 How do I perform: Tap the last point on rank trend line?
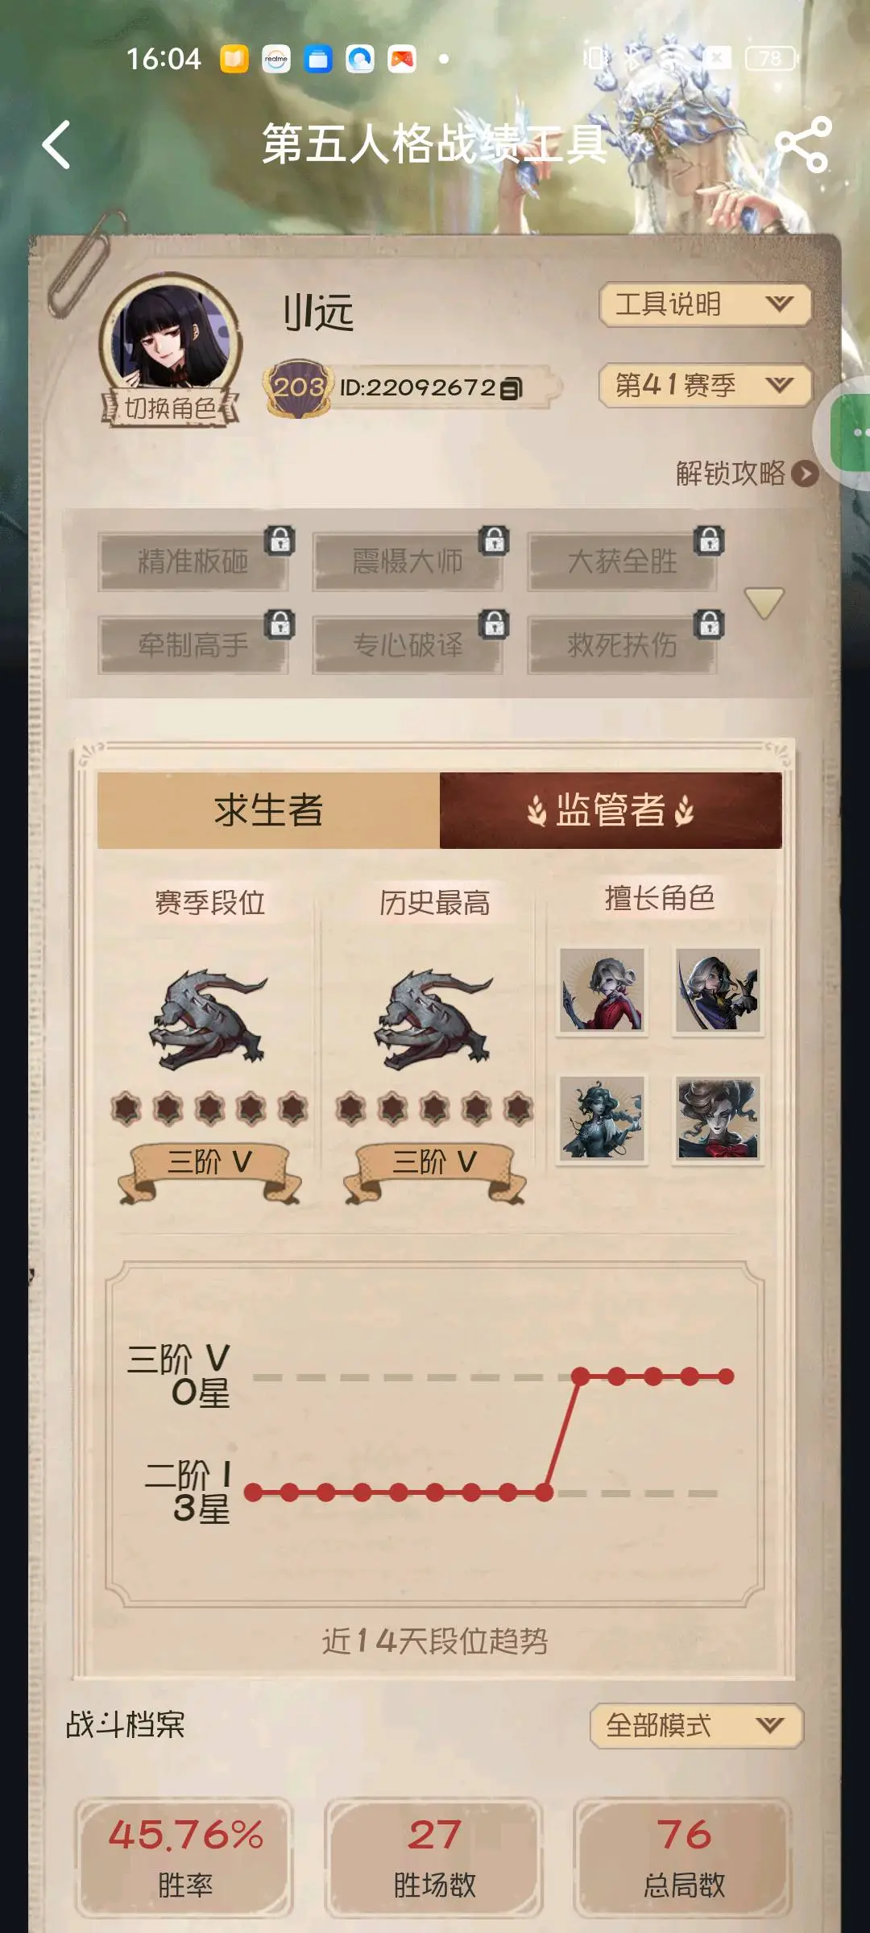[x=726, y=1376]
